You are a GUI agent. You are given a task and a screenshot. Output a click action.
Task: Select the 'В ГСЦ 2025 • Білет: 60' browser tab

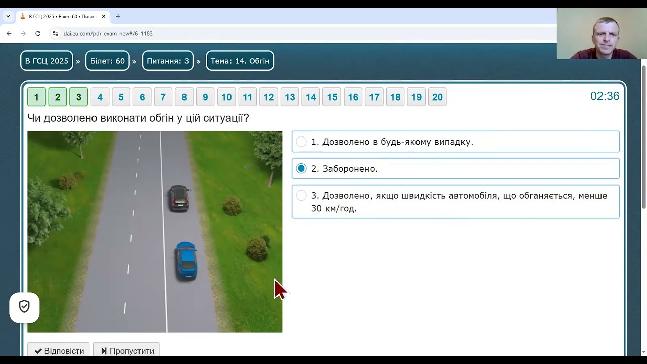tap(62, 16)
